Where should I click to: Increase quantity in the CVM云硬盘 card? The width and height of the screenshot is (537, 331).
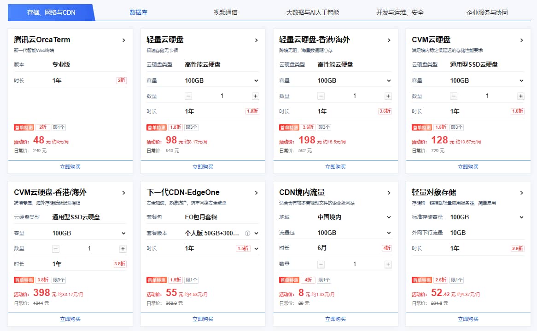point(520,96)
